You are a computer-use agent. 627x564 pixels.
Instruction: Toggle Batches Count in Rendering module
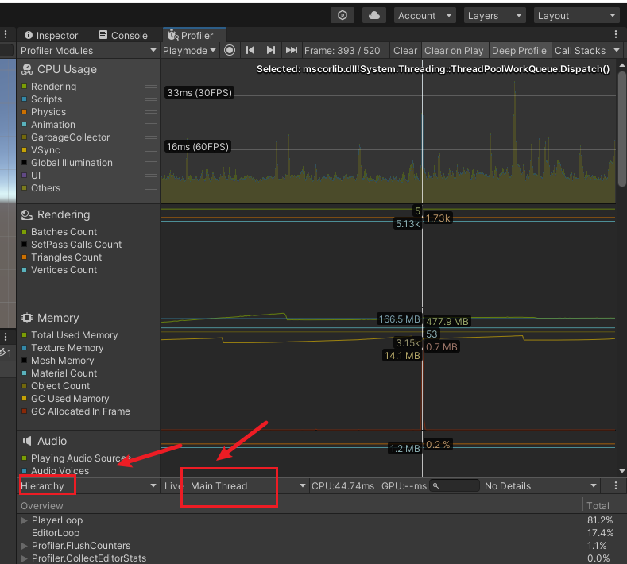pos(25,232)
